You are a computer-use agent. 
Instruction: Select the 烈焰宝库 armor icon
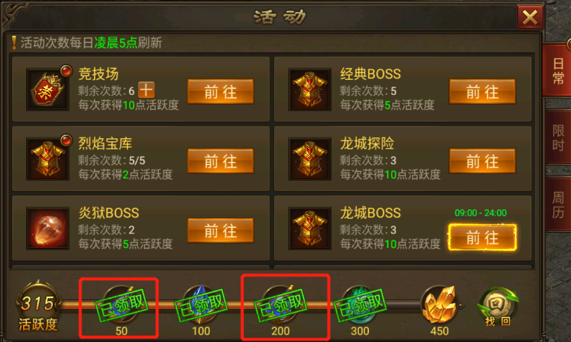point(48,159)
